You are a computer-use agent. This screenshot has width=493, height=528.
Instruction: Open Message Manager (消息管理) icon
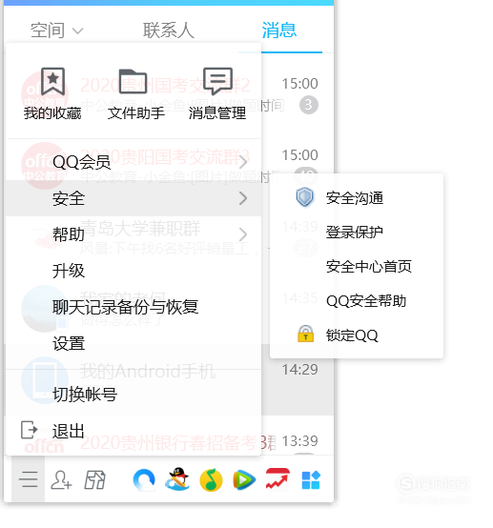tap(217, 81)
